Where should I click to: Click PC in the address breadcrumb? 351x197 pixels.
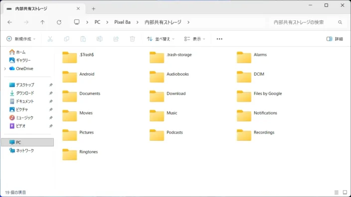(97, 22)
